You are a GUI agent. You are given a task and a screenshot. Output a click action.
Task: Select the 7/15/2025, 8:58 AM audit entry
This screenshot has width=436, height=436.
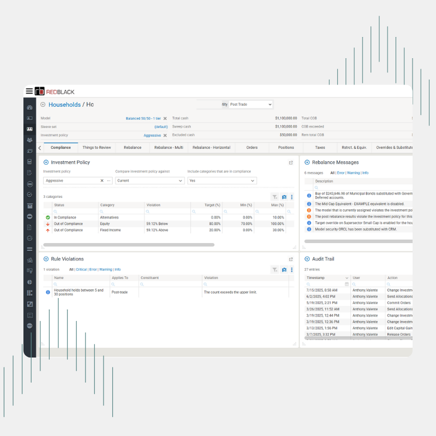[x=359, y=290]
